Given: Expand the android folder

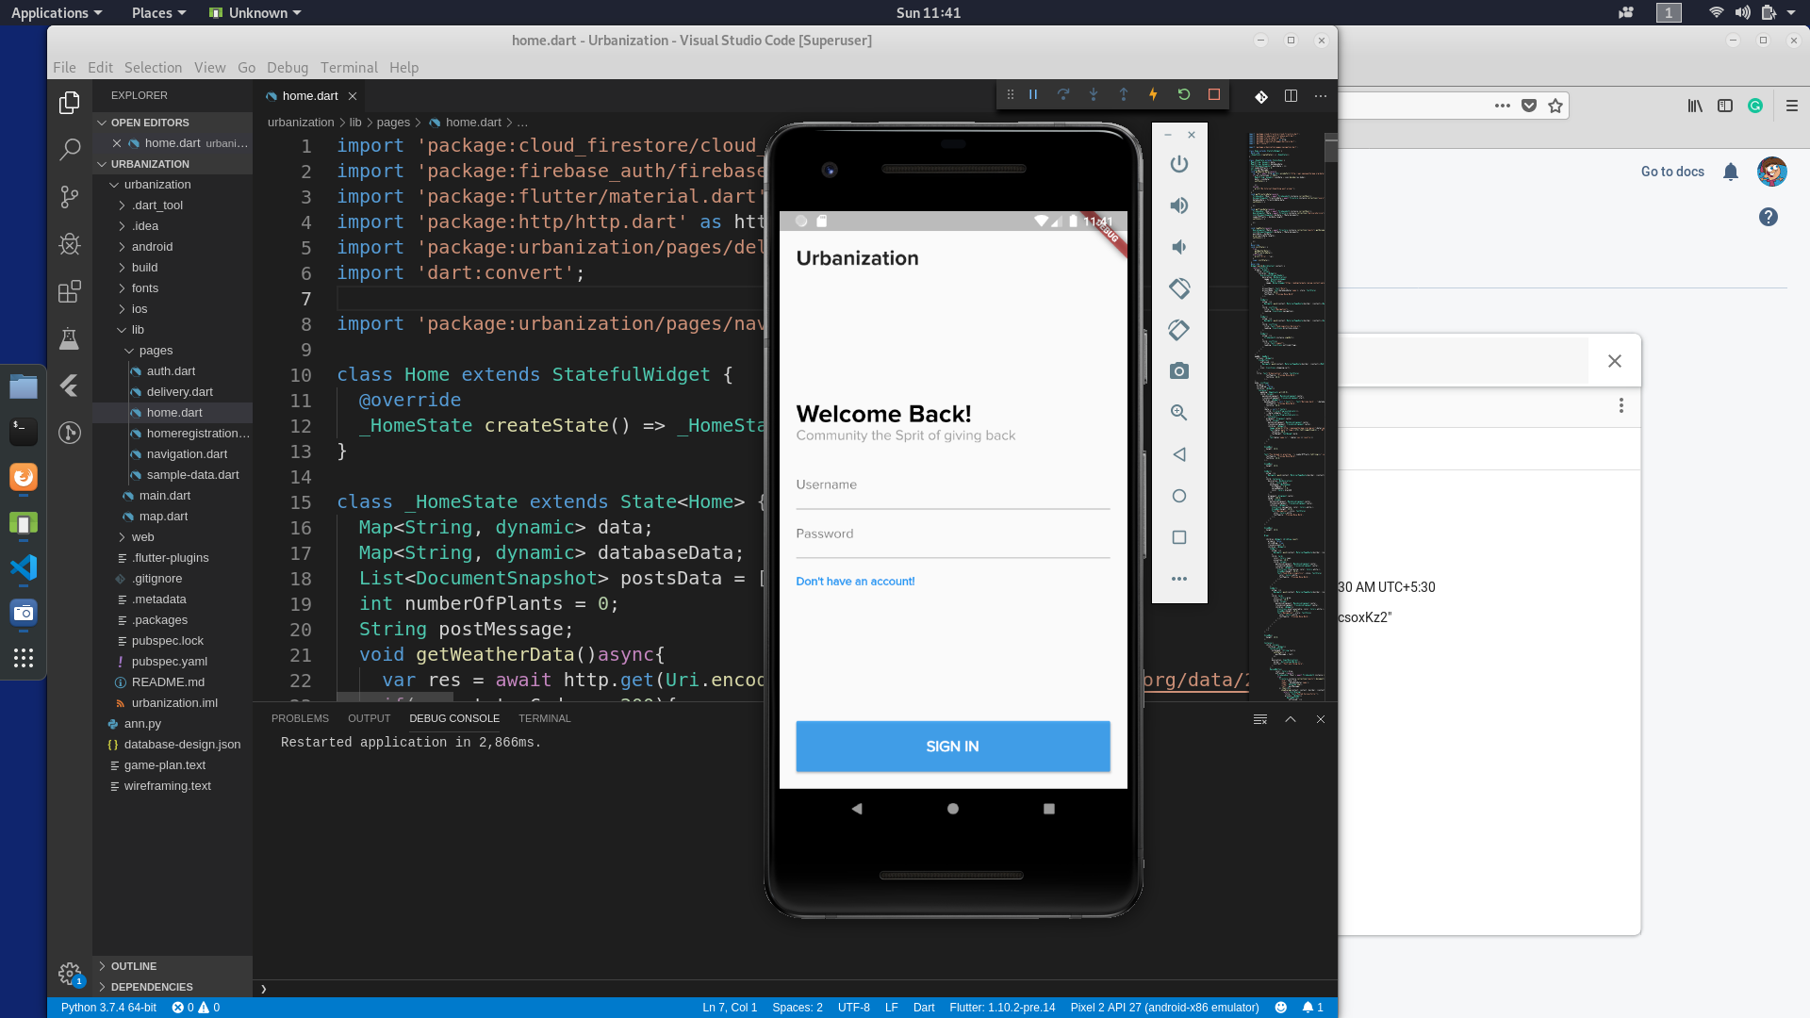Looking at the screenshot, I should 152,247.
